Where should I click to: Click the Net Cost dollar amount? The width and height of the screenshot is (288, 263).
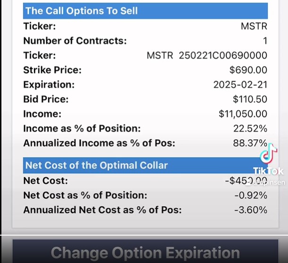pos(248,181)
